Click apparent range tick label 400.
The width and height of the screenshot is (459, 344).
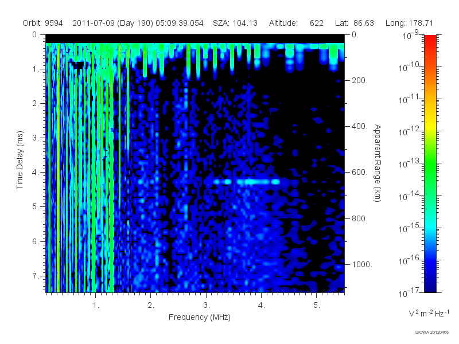(x=360, y=126)
